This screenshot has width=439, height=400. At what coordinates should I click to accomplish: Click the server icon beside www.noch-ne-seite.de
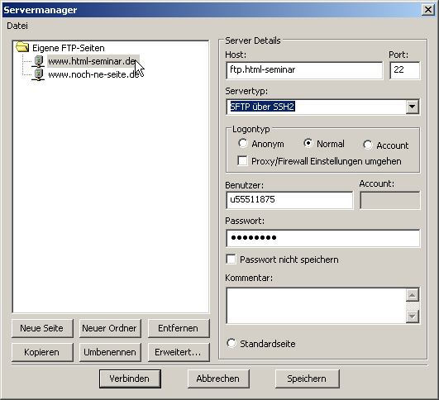38,74
